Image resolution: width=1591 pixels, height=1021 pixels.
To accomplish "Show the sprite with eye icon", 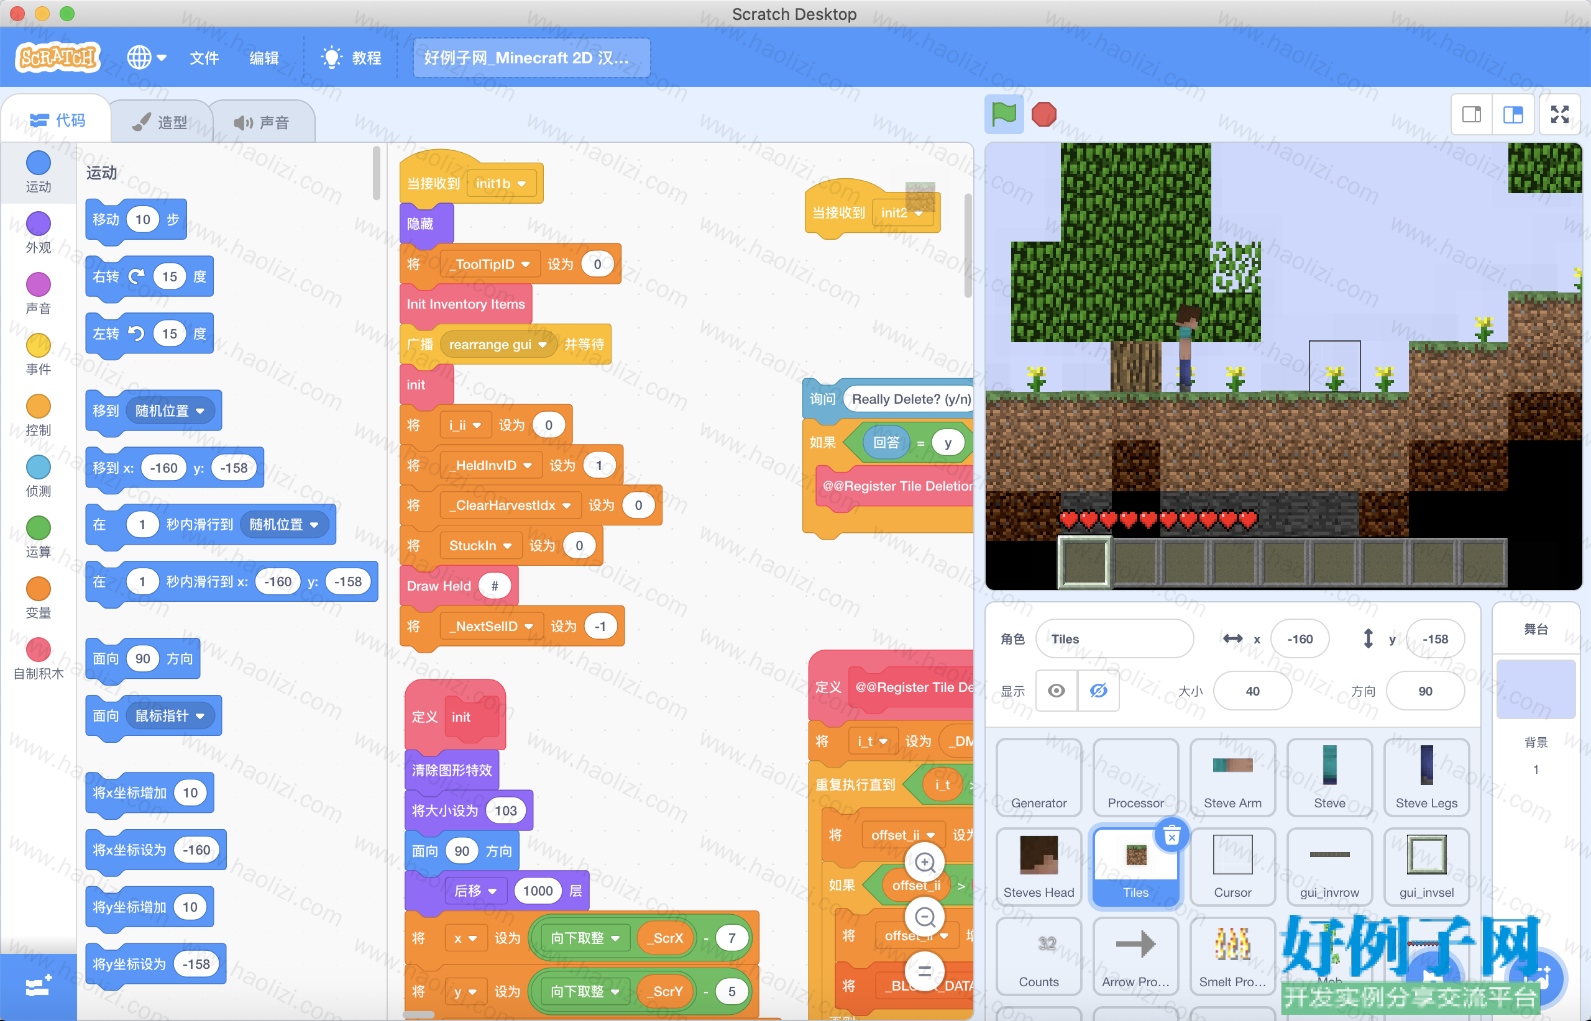I will point(1057,691).
